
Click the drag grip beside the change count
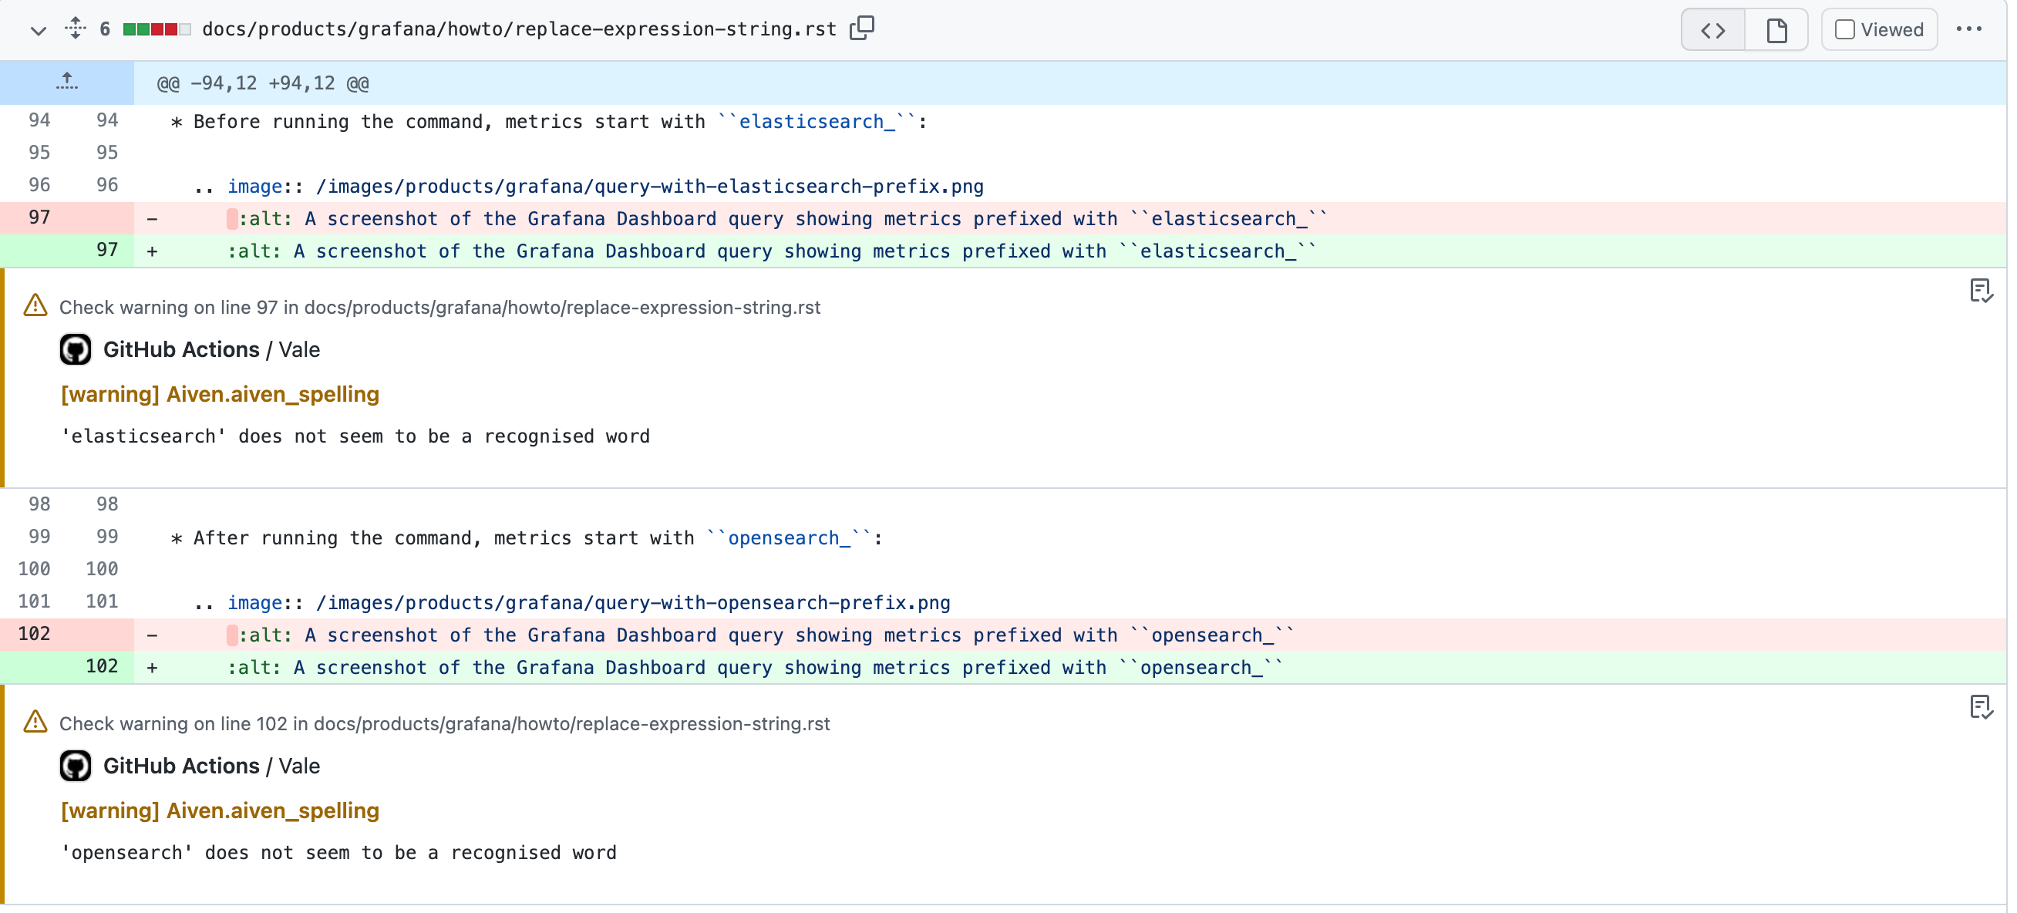point(74,29)
